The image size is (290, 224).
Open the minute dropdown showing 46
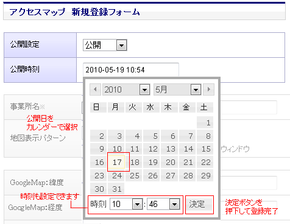click(x=163, y=204)
